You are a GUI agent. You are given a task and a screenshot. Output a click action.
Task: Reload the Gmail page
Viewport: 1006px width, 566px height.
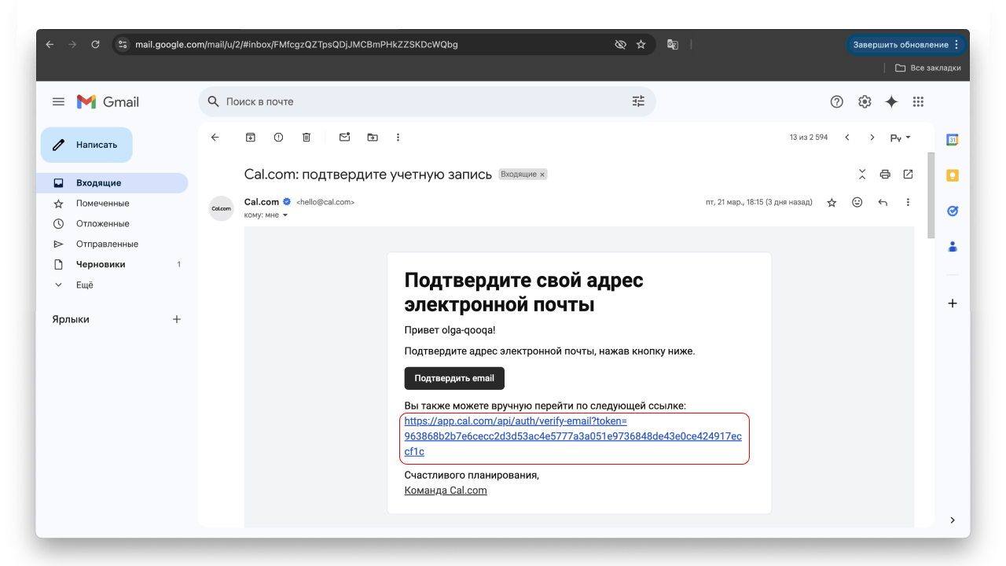tap(95, 45)
